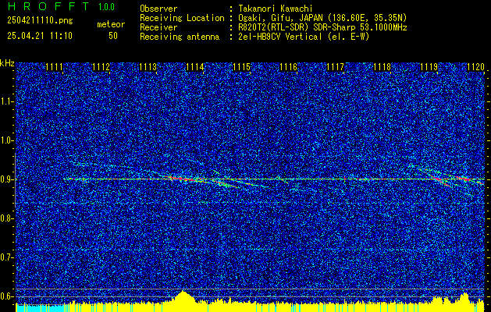Click the 1119 time marker
The width and height of the screenshot is (491, 312).
coord(429,67)
